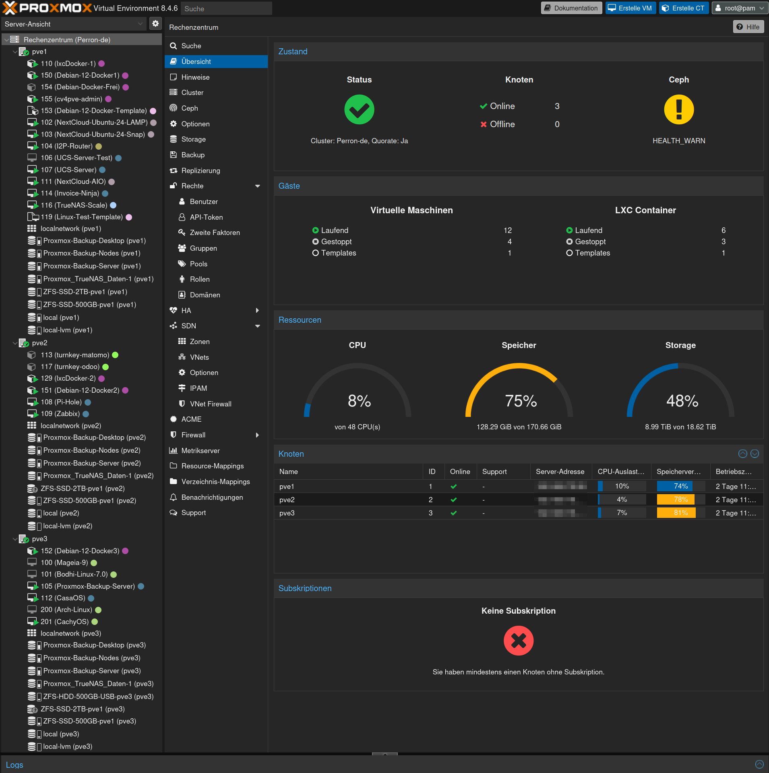Image resolution: width=769 pixels, height=773 pixels.
Task: Click the Hilfe button
Action: [748, 27]
